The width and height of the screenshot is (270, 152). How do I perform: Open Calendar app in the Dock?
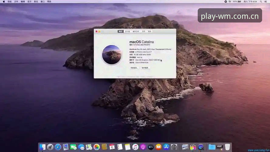pyautogui.click(x=112, y=147)
